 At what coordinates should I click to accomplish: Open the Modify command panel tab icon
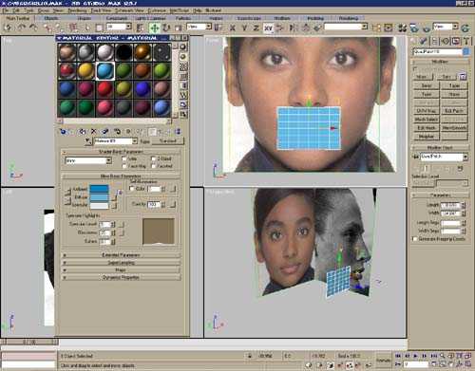[424, 41]
